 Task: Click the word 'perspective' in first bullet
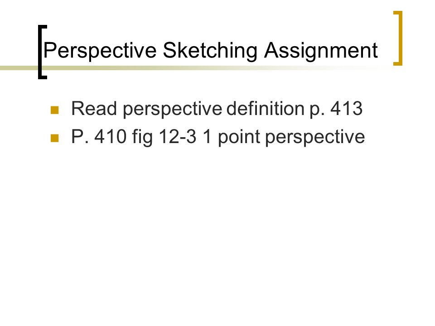(x=172, y=109)
